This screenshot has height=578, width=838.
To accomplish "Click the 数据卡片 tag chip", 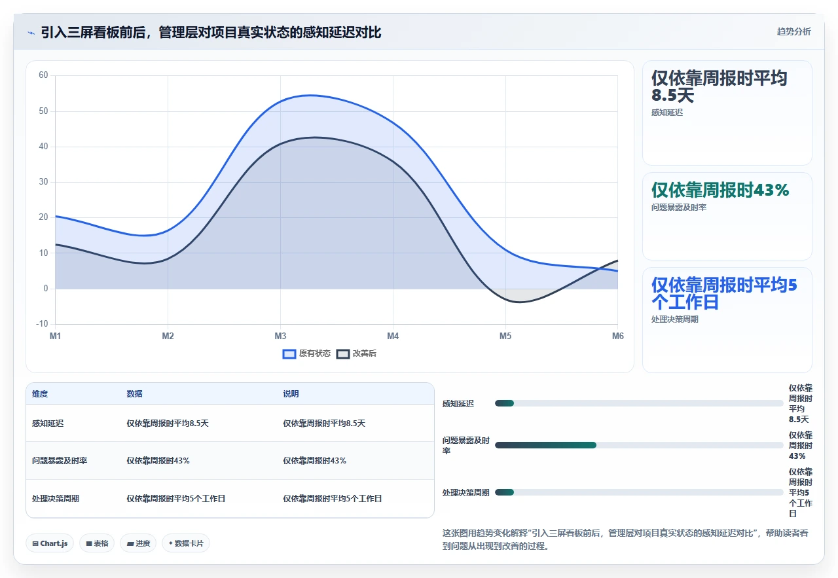I will 186,543.
